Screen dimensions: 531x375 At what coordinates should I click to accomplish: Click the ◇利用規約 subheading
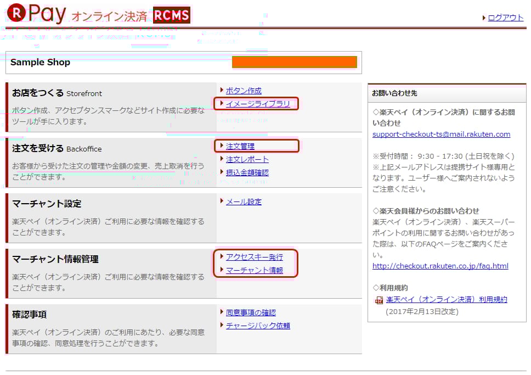point(390,288)
